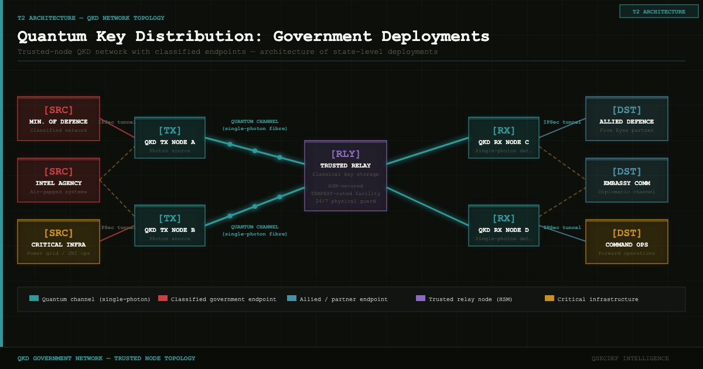
Task: Open the QKD RX Node D box
Action: tap(504, 225)
